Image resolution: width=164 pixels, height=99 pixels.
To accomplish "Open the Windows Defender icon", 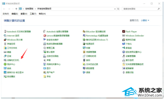I will click(124, 35).
